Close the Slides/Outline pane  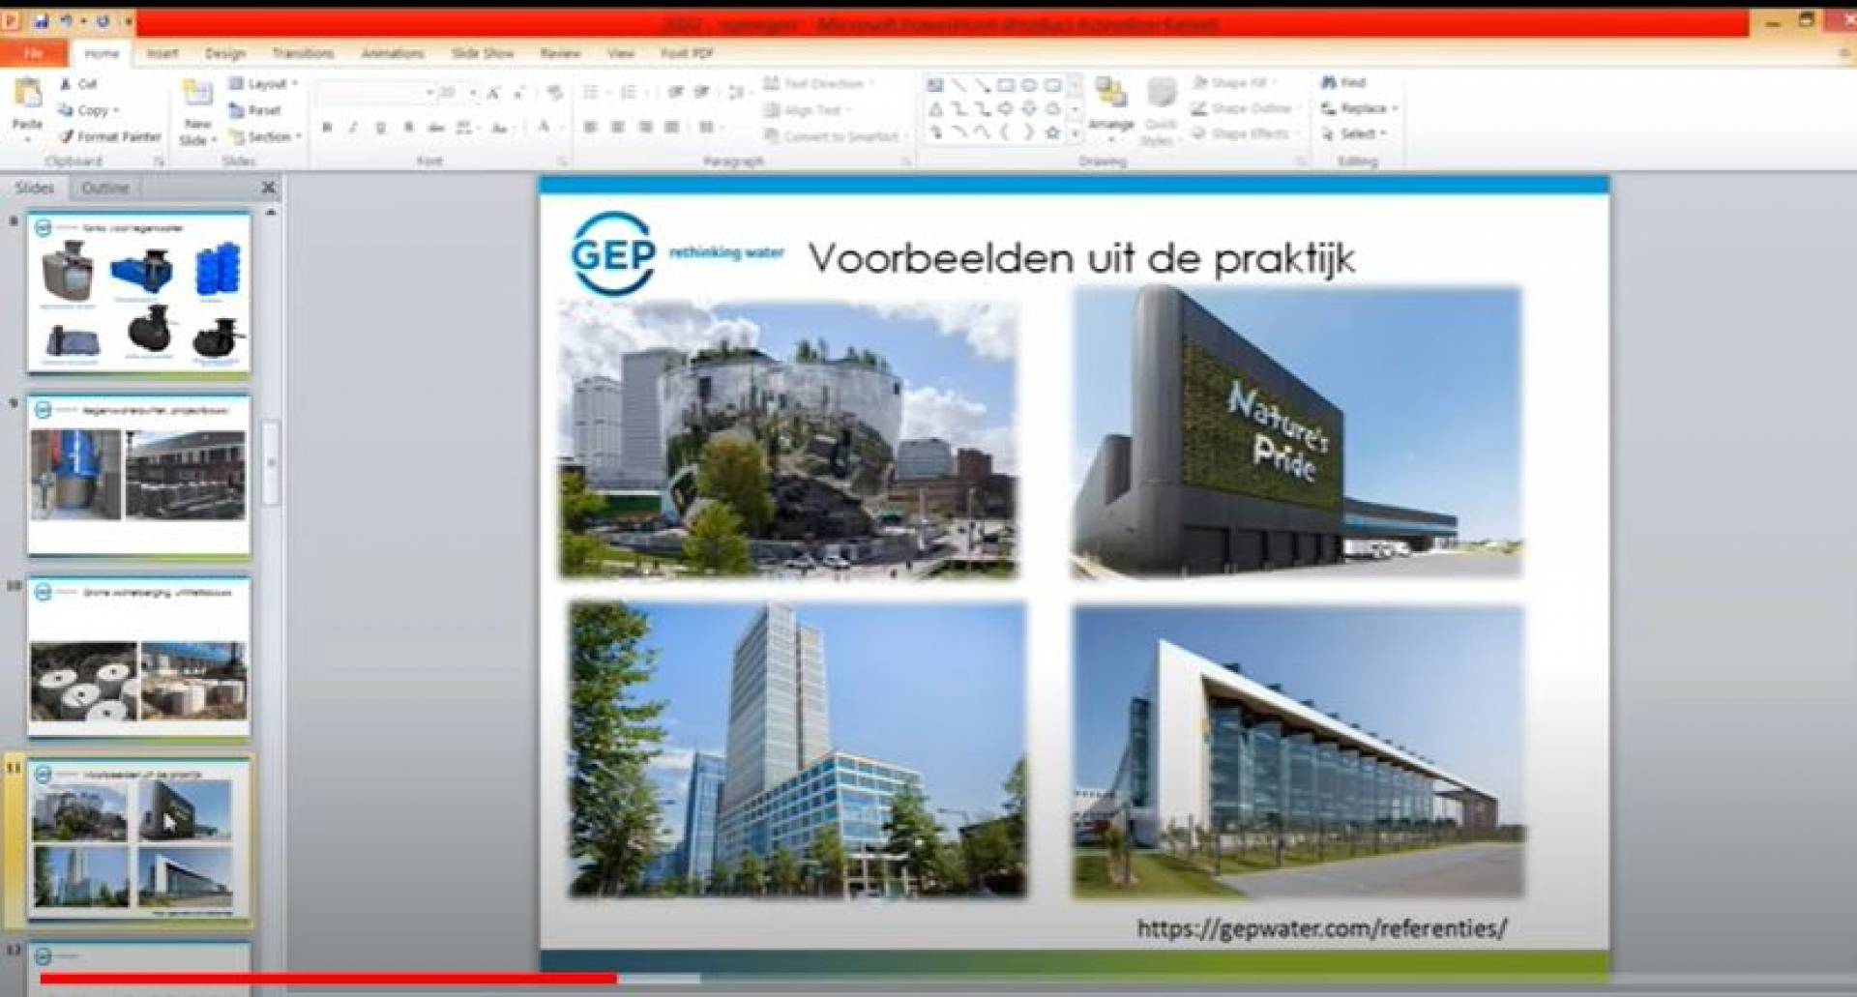point(269,188)
